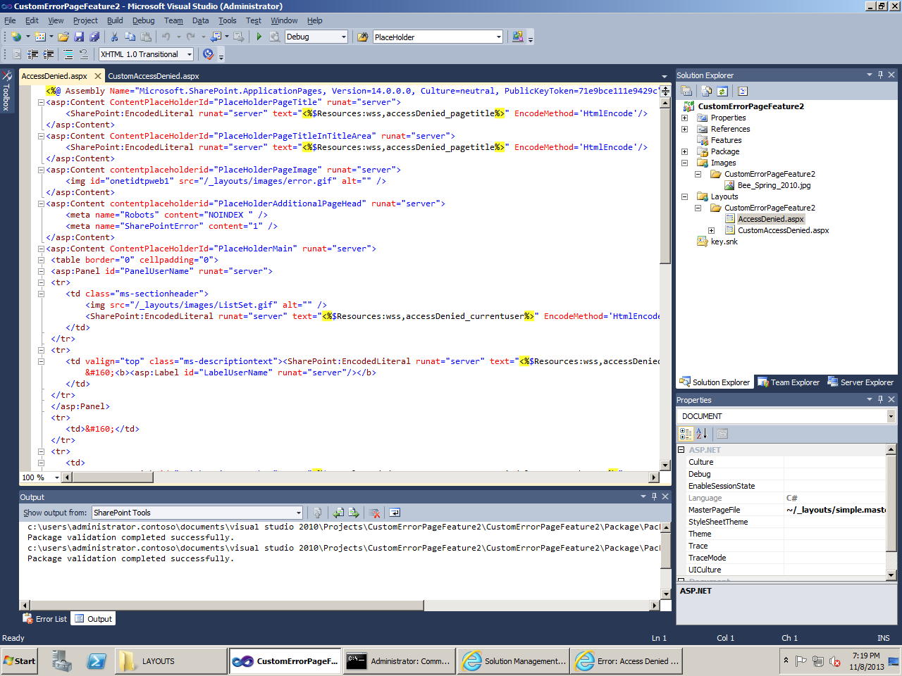Select key.snk in Solution Explorer

(x=724, y=242)
